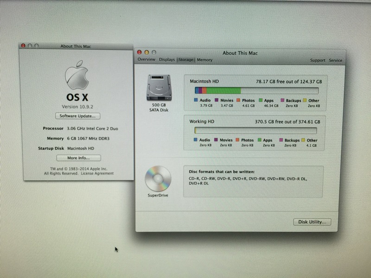Click the yellow Other swatch under Working HD
Image resolution: width=371 pixels, height=278 pixels.
tap(304, 140)
